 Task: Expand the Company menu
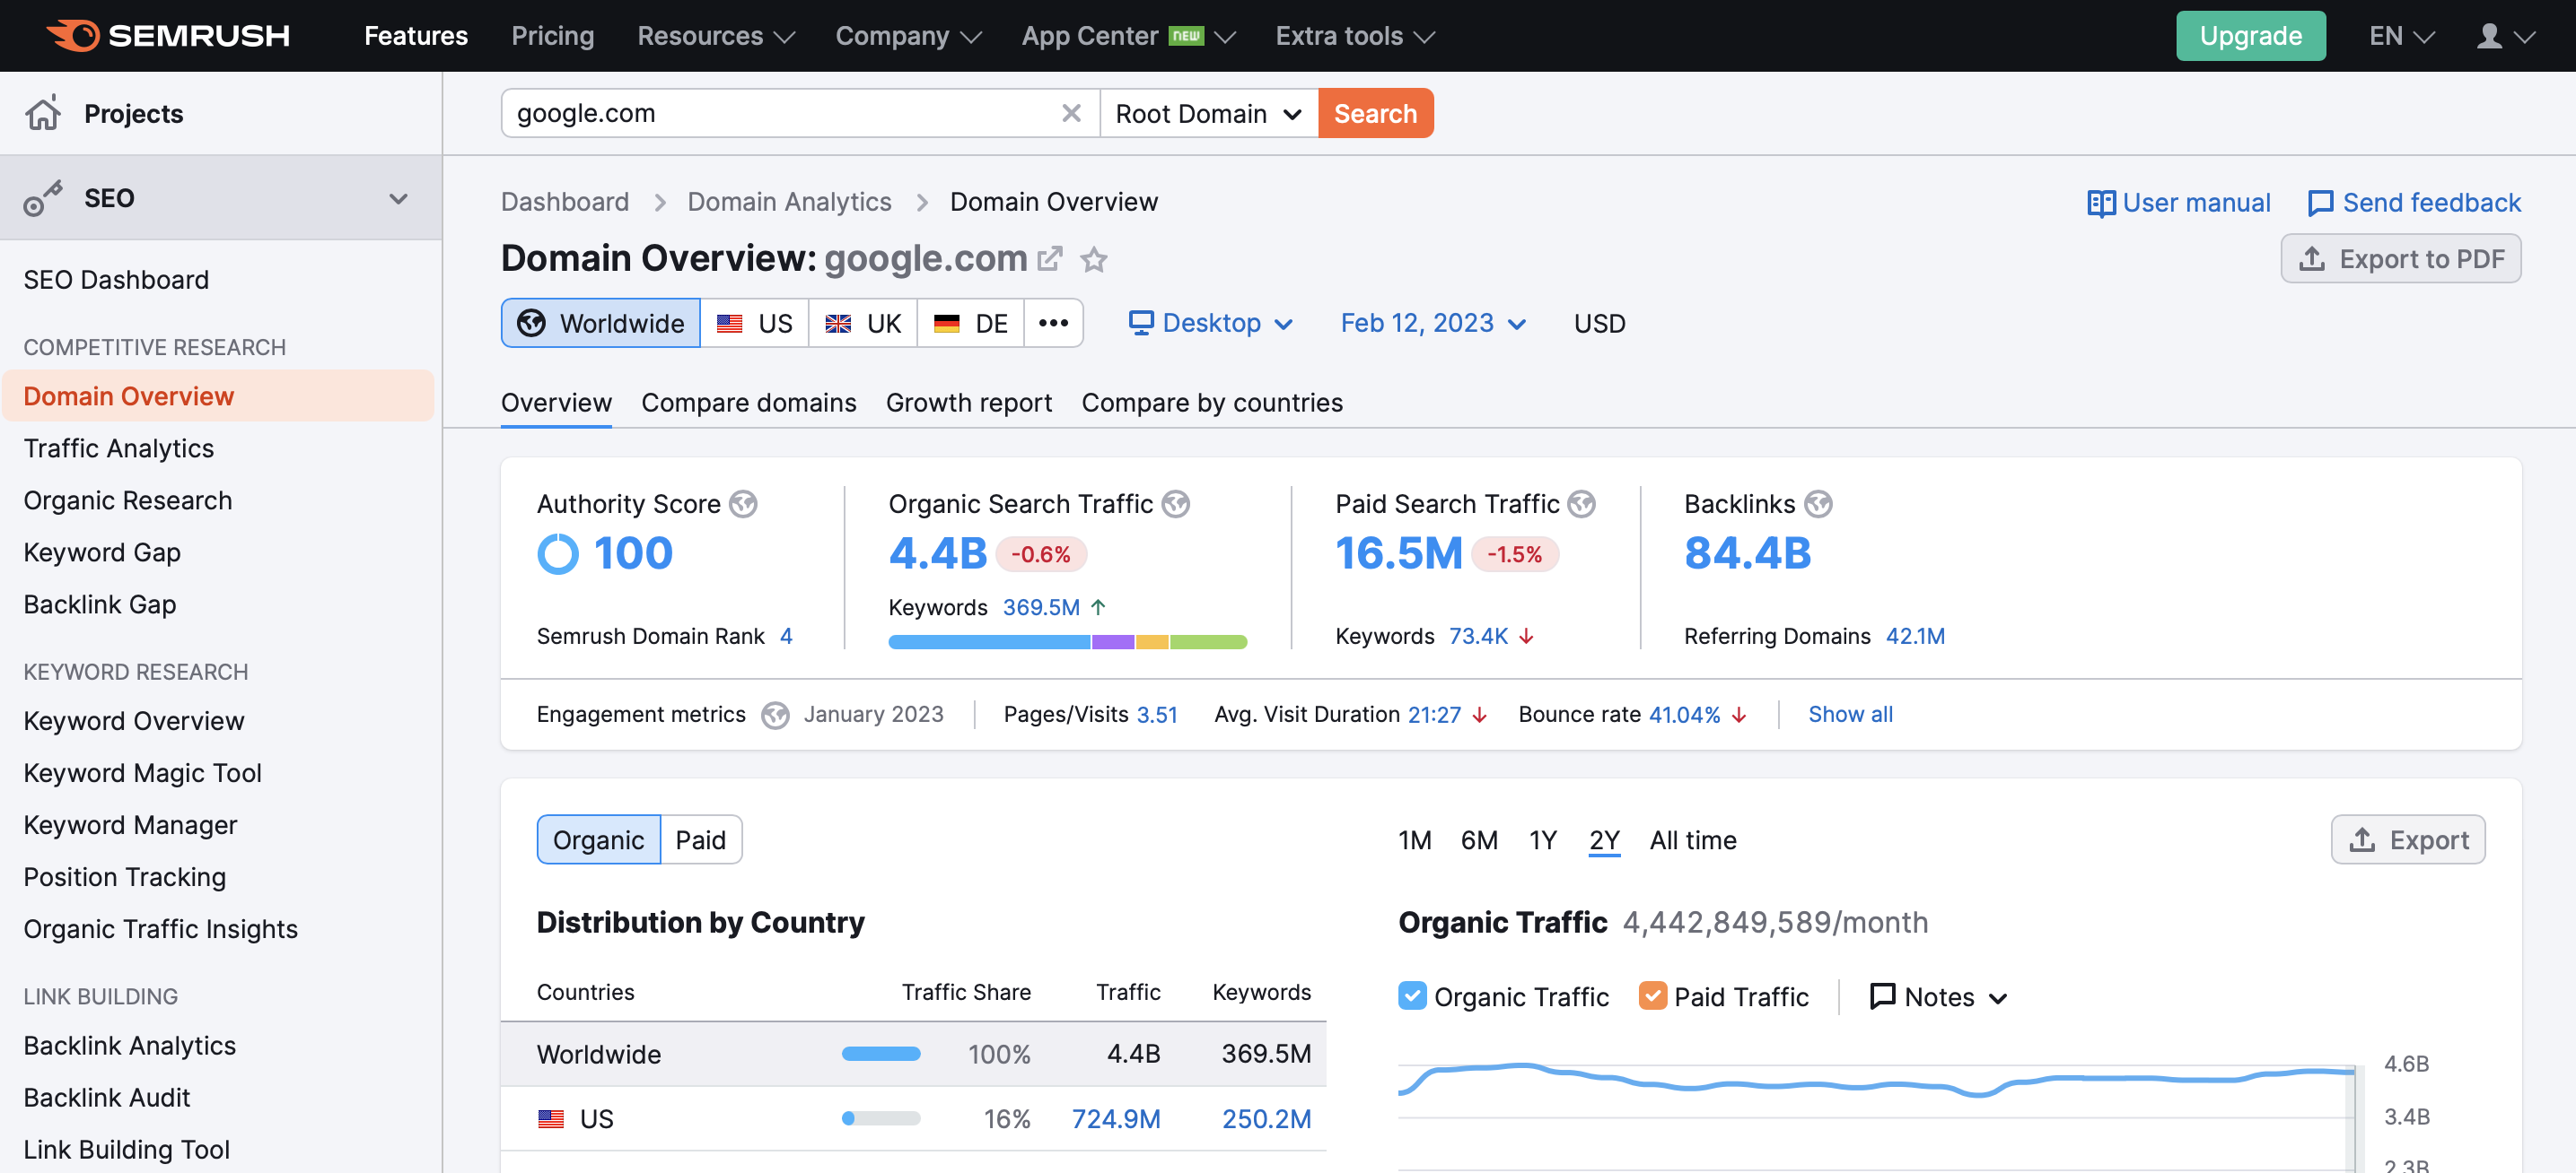908,36
